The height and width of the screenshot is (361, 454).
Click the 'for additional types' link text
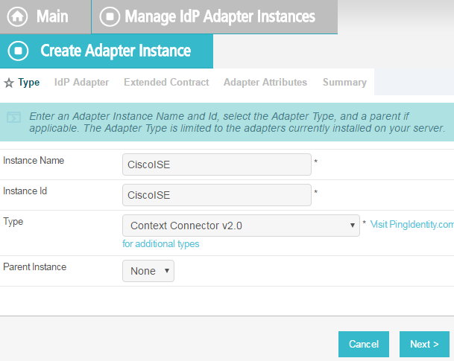[161, 244]
